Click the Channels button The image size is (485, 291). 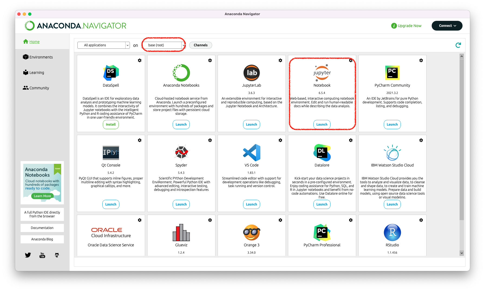click(201, 45)
